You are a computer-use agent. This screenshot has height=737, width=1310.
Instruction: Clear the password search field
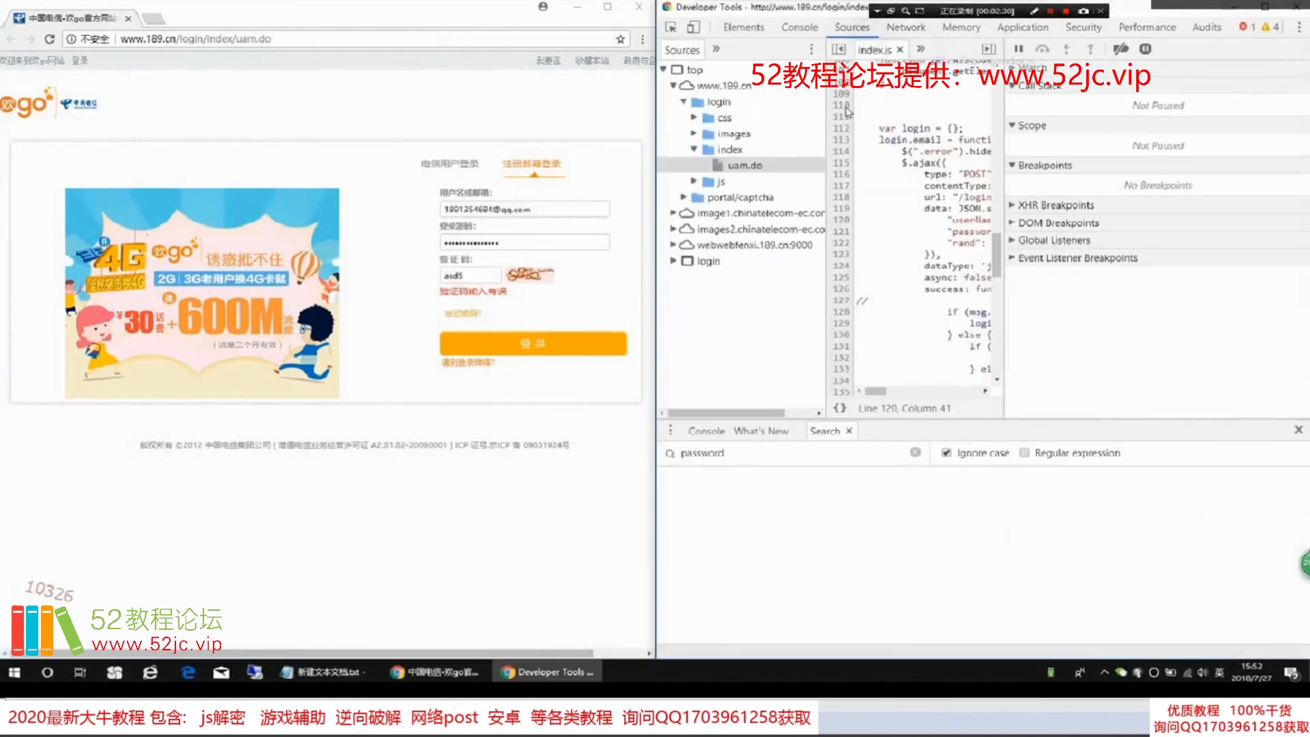click(915, 452)
